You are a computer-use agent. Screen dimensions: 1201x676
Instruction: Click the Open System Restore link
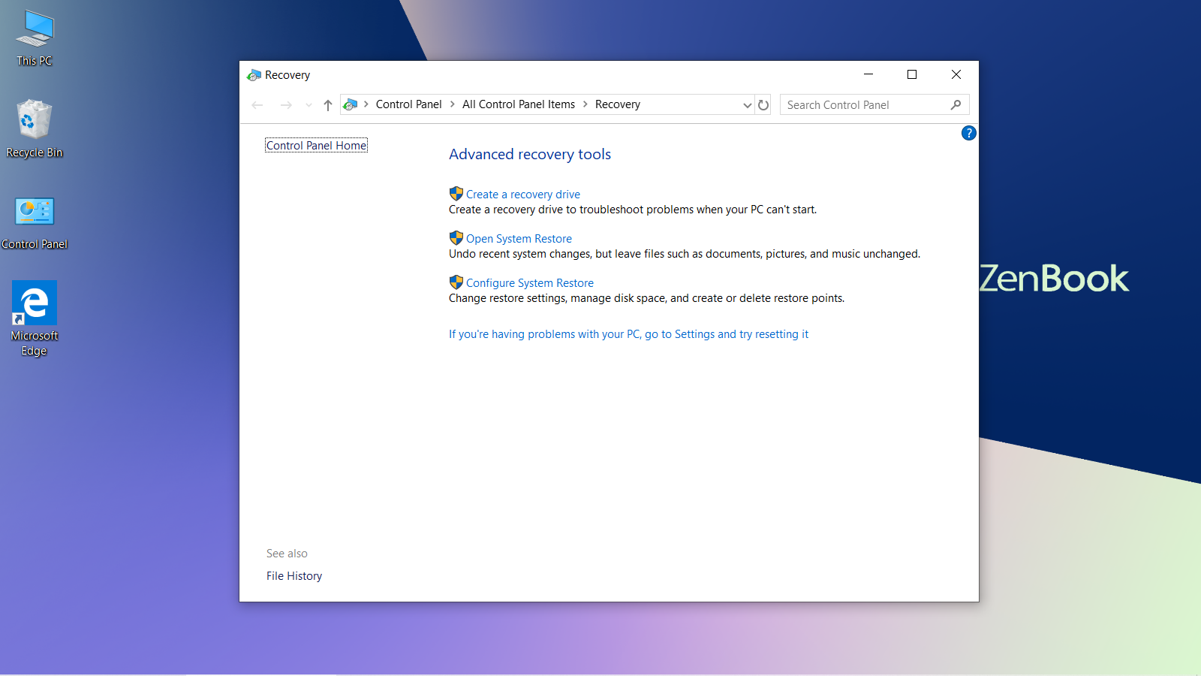point(519,239)
